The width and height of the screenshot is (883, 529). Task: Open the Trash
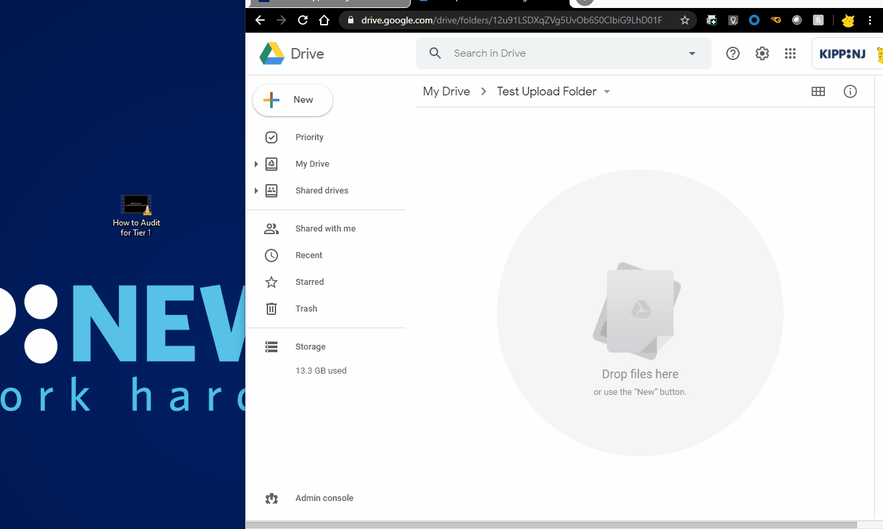306,308
